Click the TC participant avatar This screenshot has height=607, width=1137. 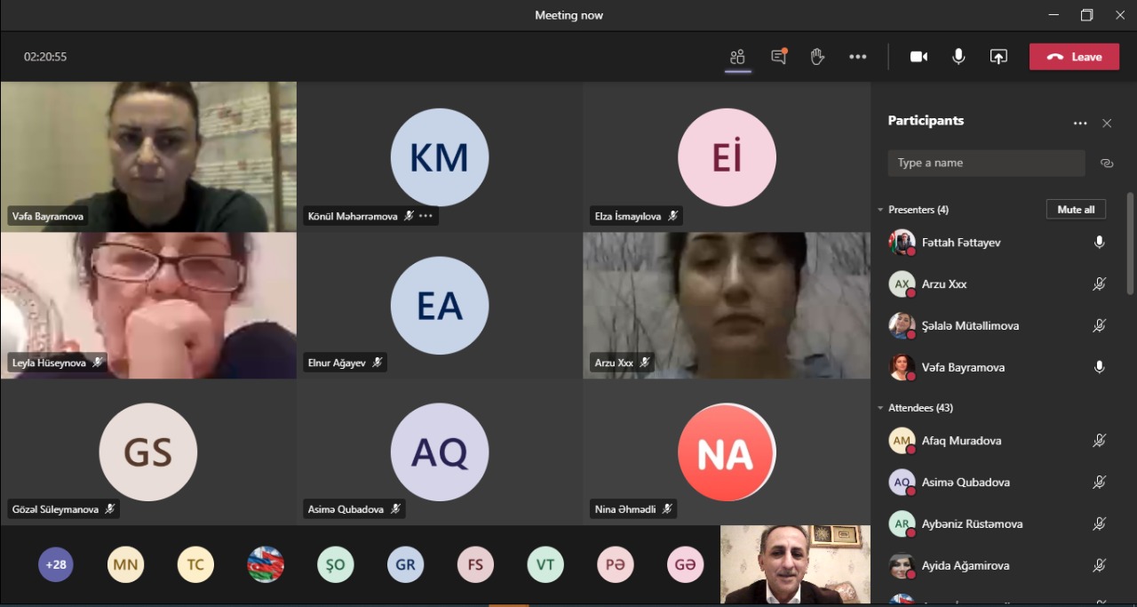[195, 564]
